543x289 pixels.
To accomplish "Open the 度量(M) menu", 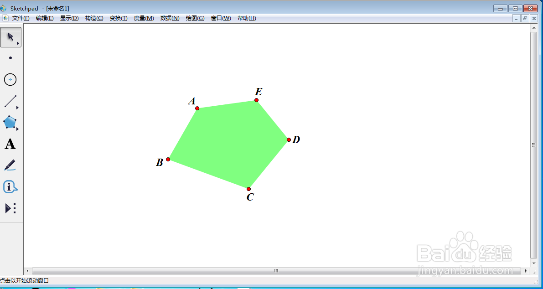I will [x=144, y=18].
